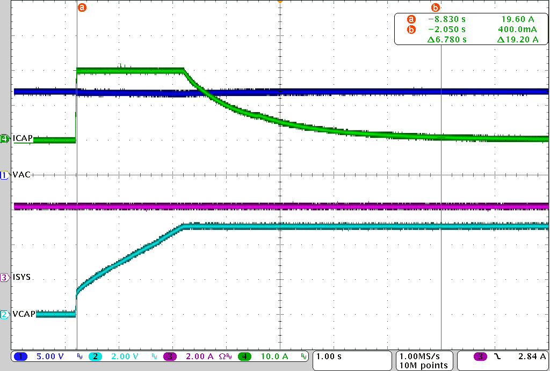Click the orange trigger position marker at top

[x=279, y=2]
